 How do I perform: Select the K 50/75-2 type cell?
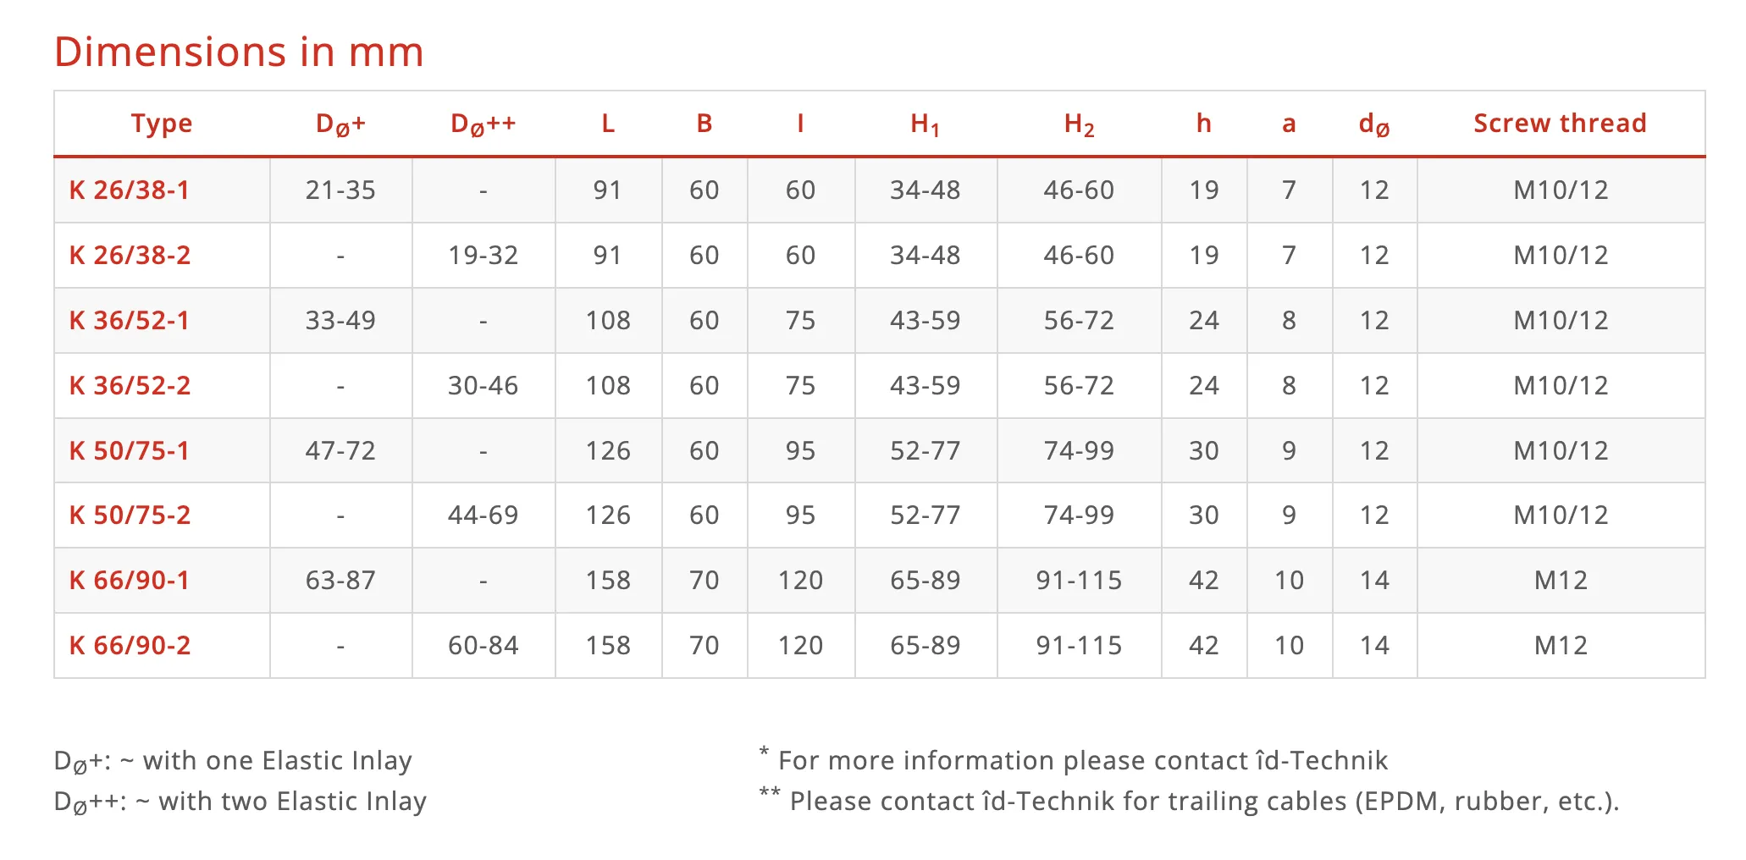pyautogui.click(x=130, y=515)
